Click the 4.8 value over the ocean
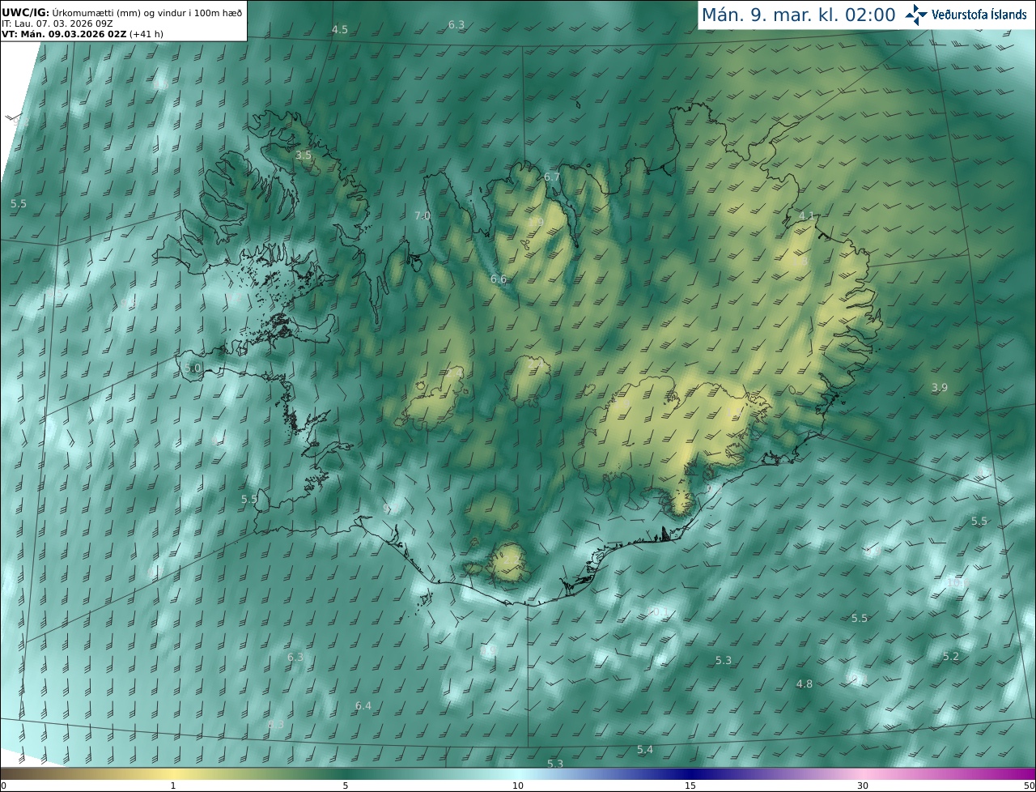 click(x=804, y=684)
